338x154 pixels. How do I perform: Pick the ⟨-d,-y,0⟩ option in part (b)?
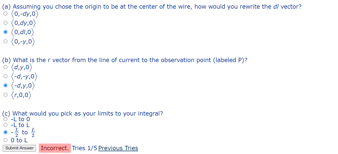tap(5, 76)
